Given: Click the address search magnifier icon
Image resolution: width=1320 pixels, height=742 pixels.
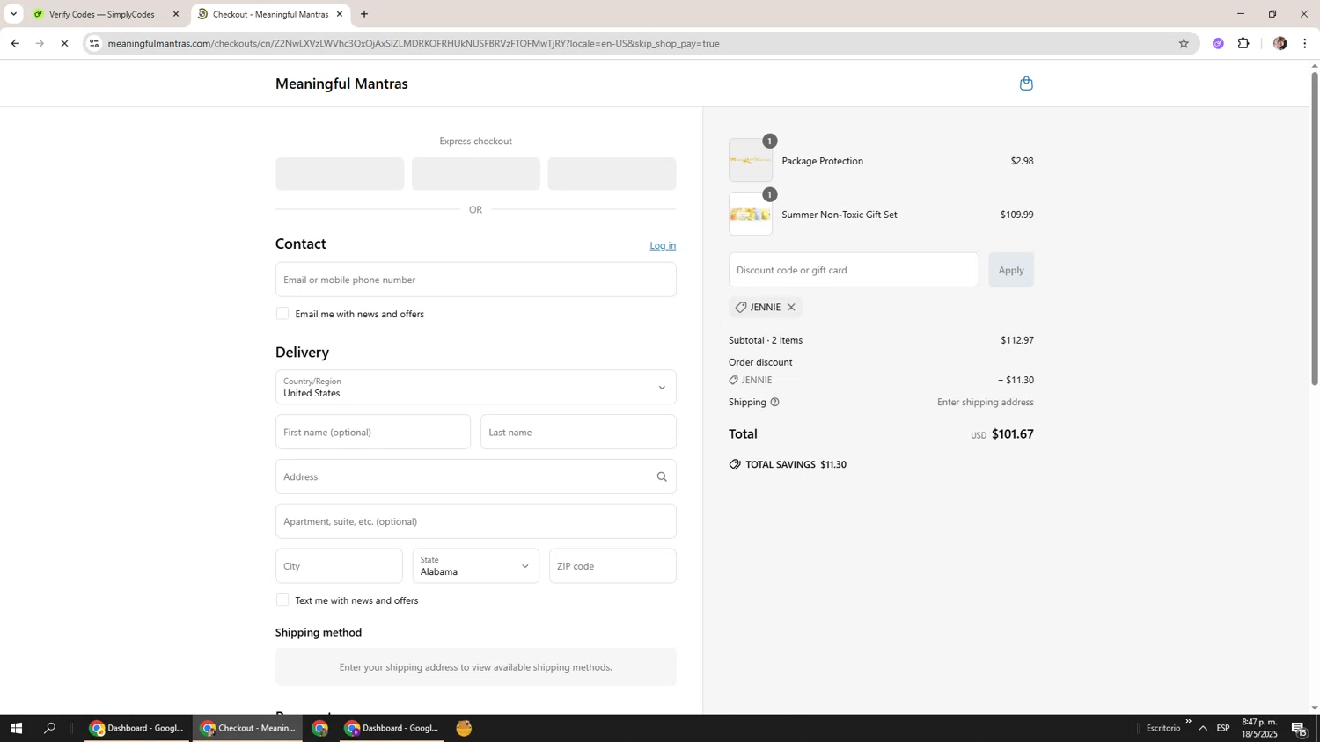Looking at the screenshot, I should (662, 476).
